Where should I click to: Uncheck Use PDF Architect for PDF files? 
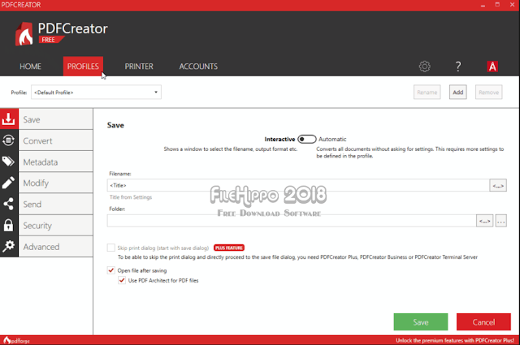122,280
